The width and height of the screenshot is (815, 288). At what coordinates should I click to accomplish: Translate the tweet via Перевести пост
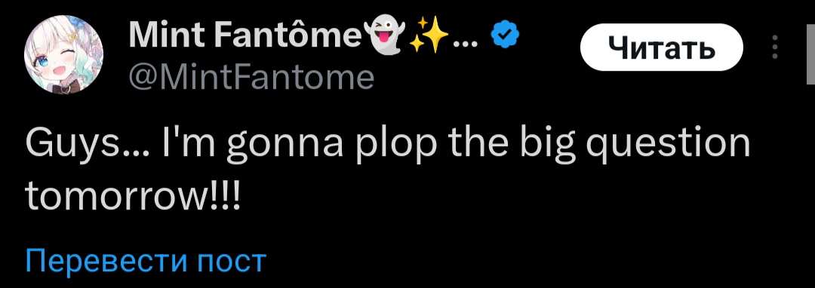146,262
